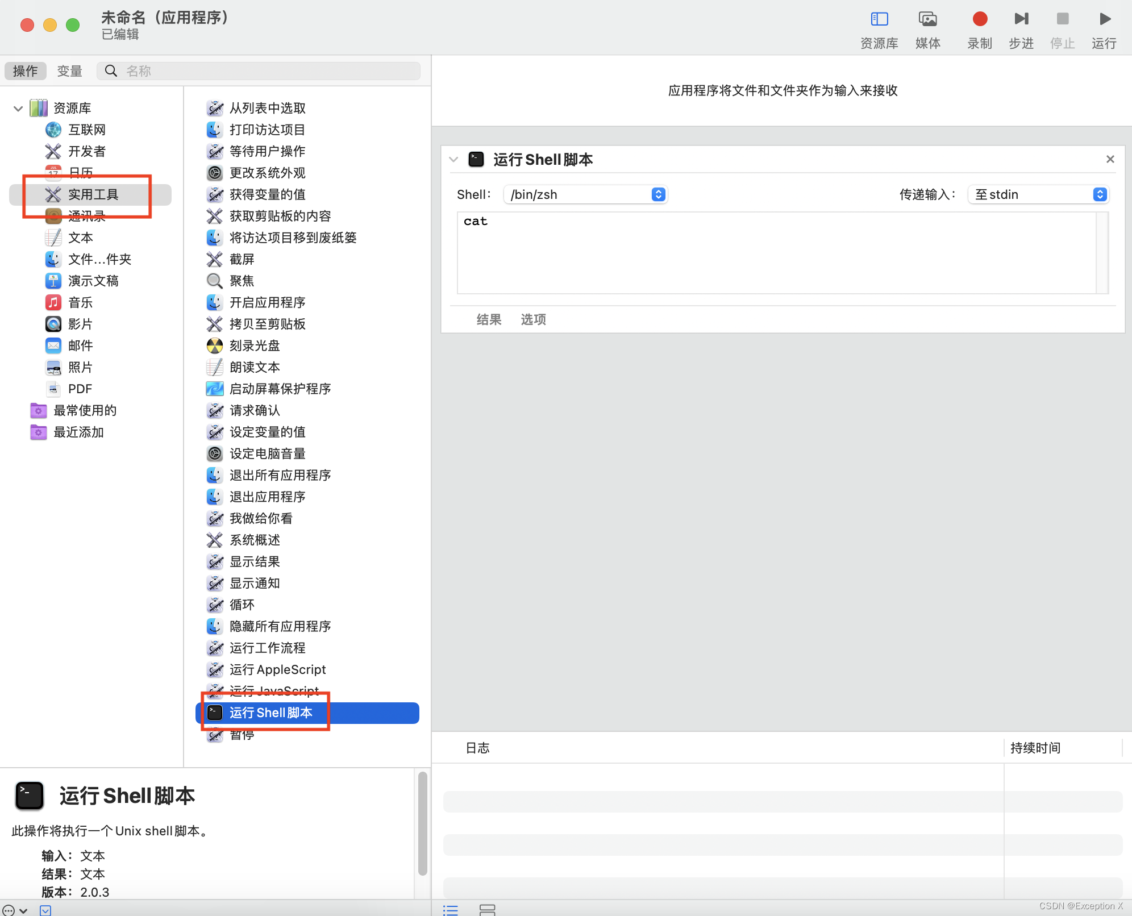Viewport: 1132px width, 916px height.
Task: Switch to variables split view icon
Action: pyautogui.click(x=487, y=910)
